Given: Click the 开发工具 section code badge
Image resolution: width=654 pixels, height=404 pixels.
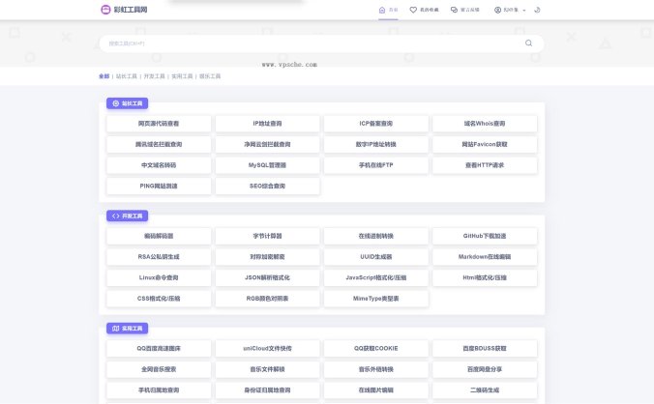Looking at the screenshot, I should 127,216.
